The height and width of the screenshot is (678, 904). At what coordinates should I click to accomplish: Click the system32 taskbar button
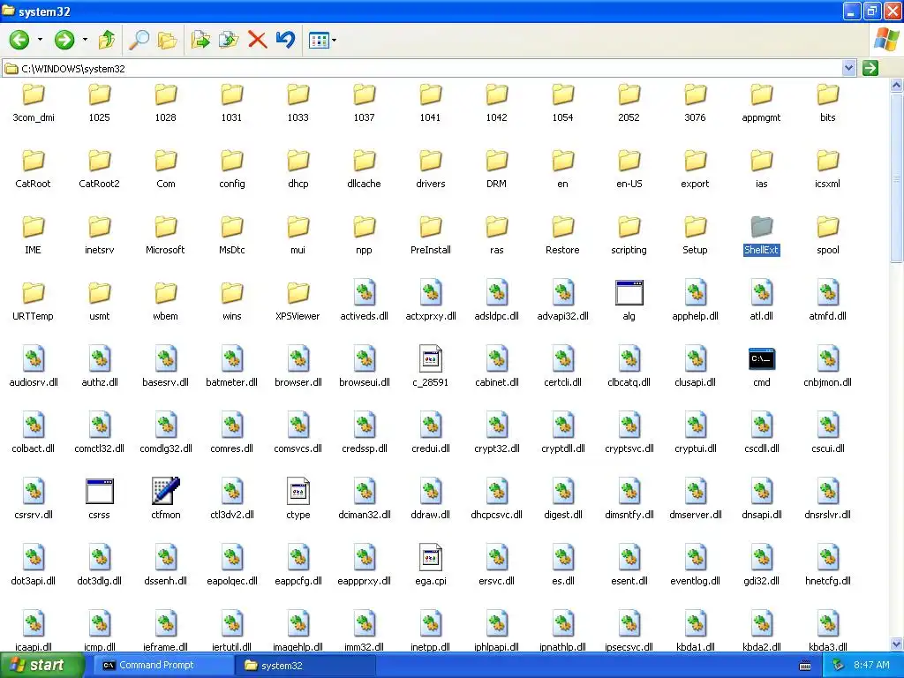pos(306,666)
